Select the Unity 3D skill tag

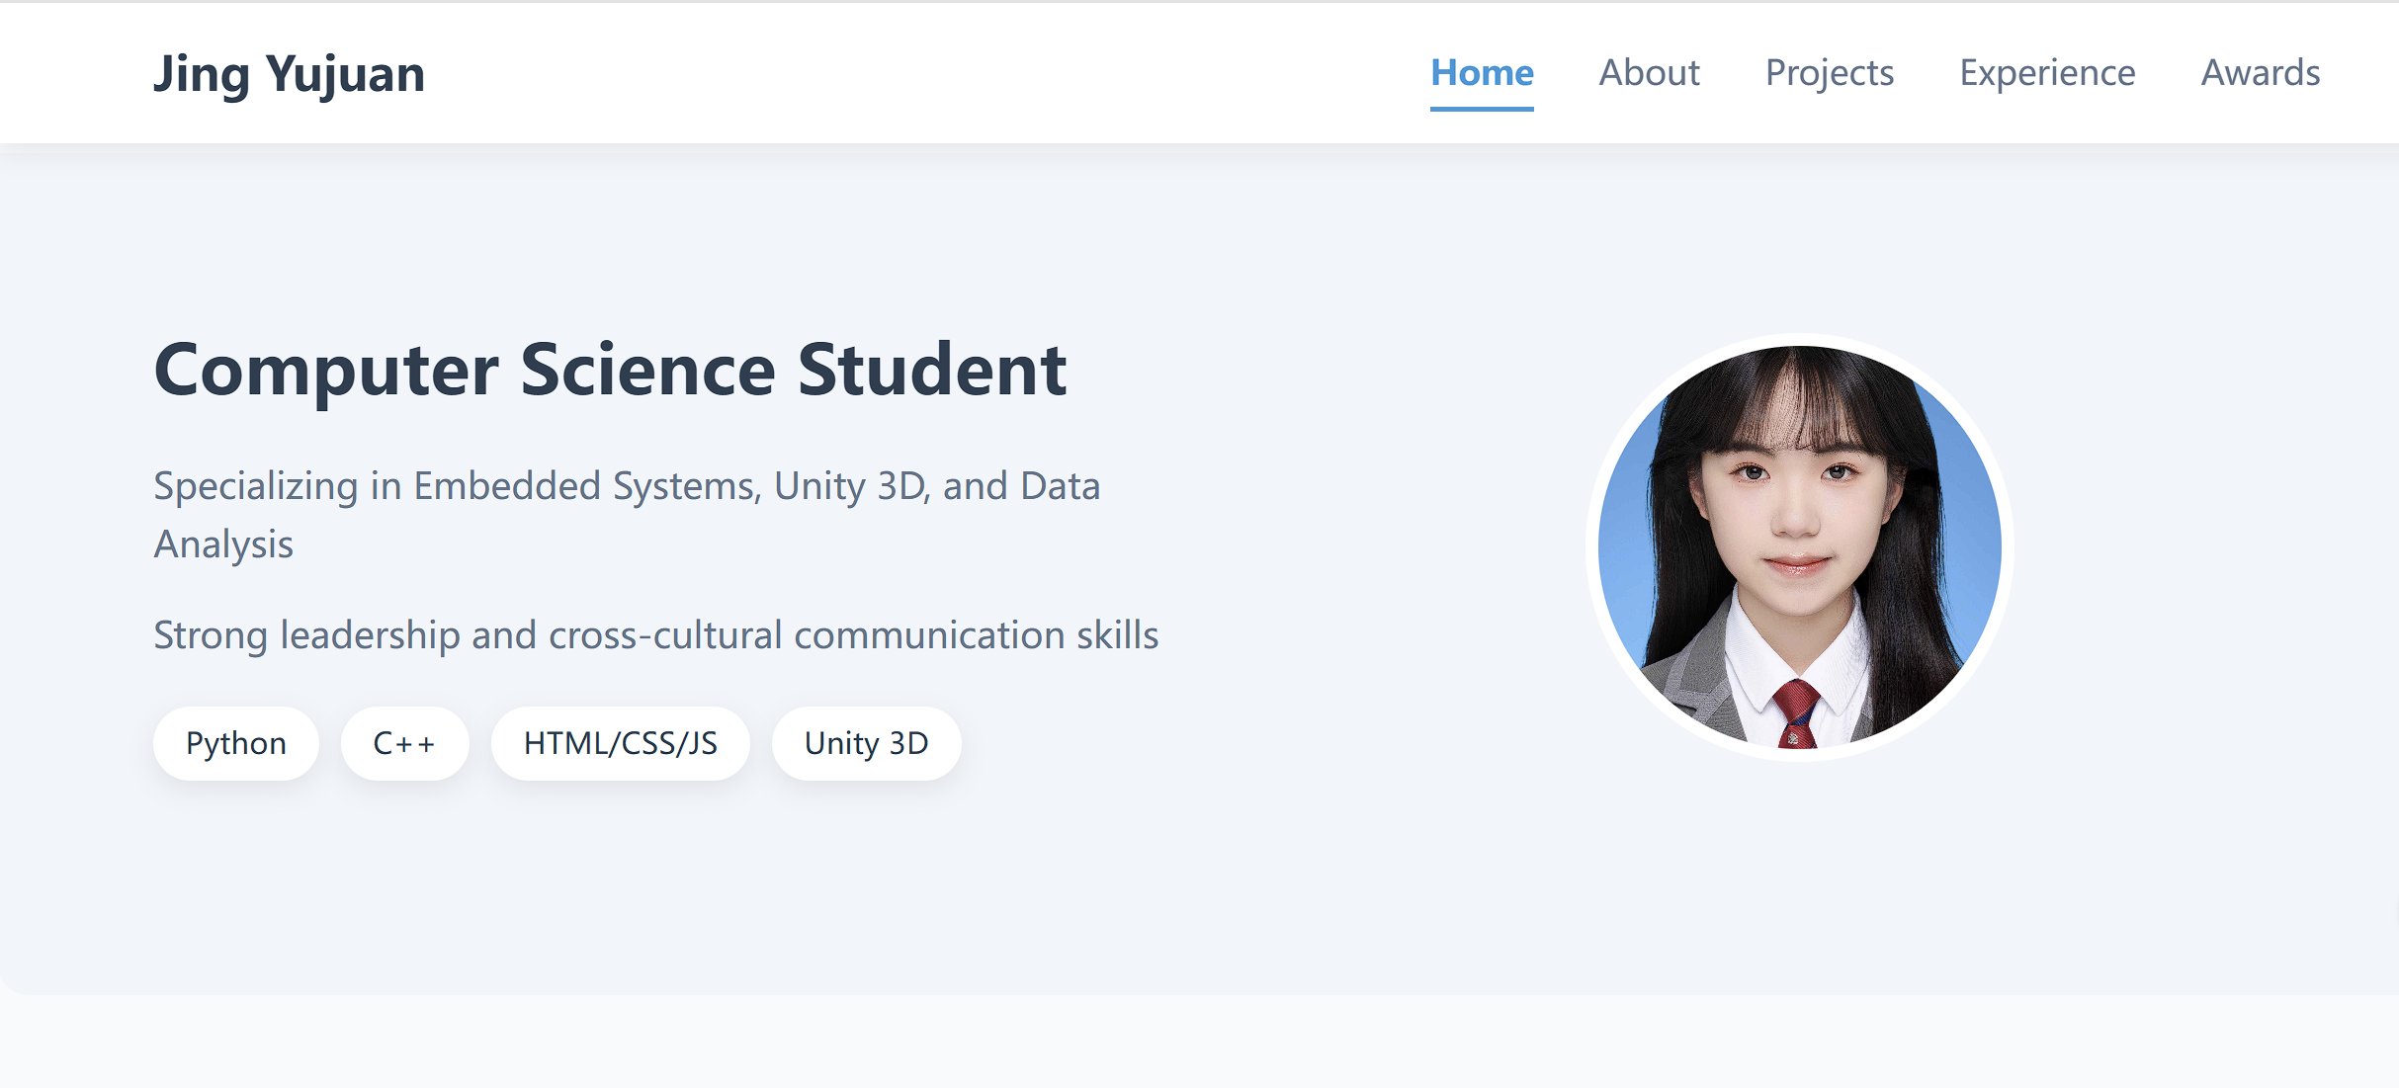point(866,743)
